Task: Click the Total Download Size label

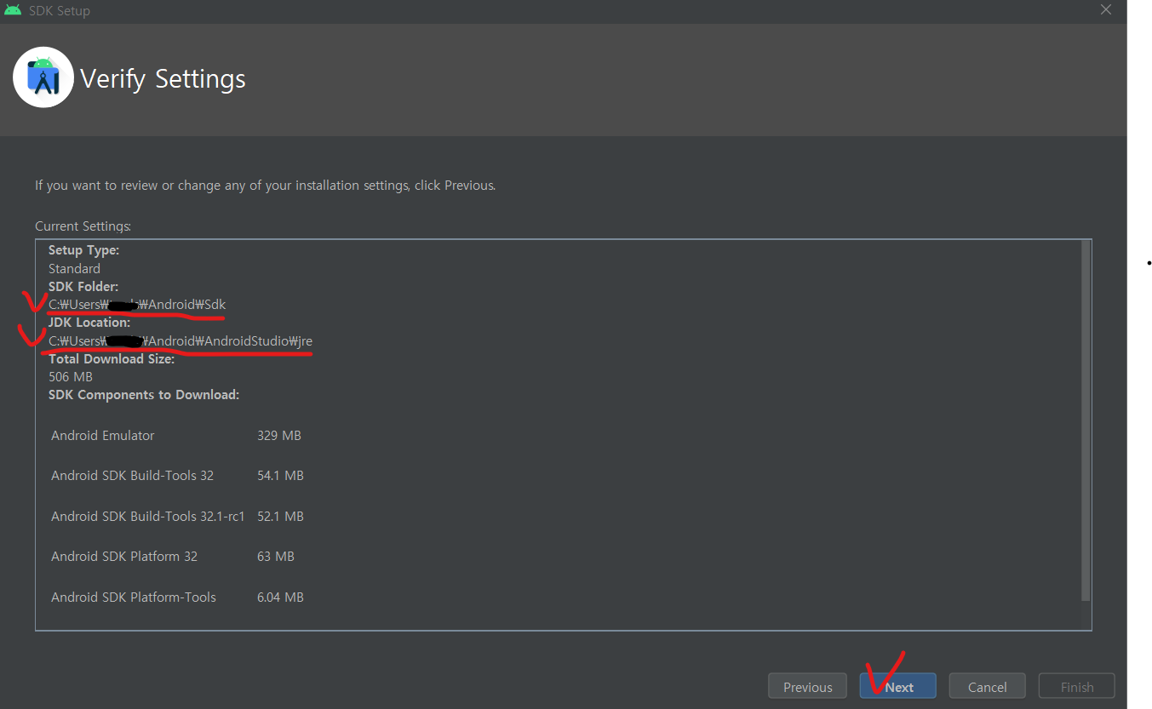Action: coord(112,358)
